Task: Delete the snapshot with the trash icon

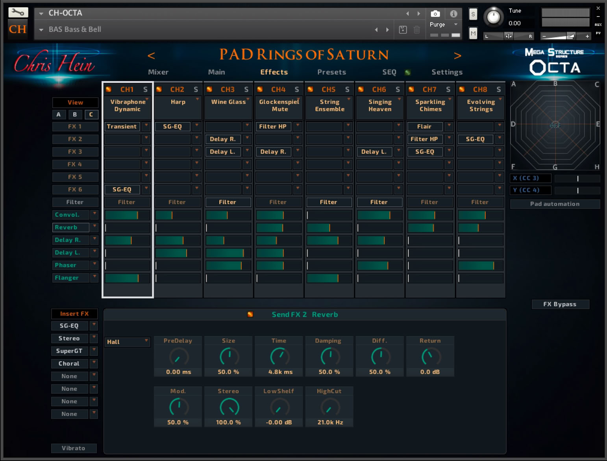Action: (417, 30)
